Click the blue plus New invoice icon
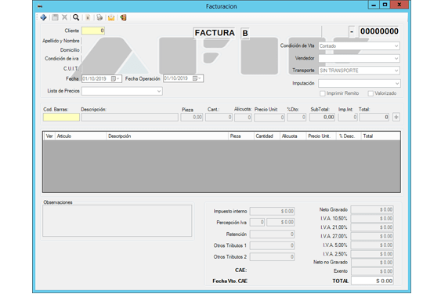The height and width of the screenshot is (294, 441). (x=43, y=17)
